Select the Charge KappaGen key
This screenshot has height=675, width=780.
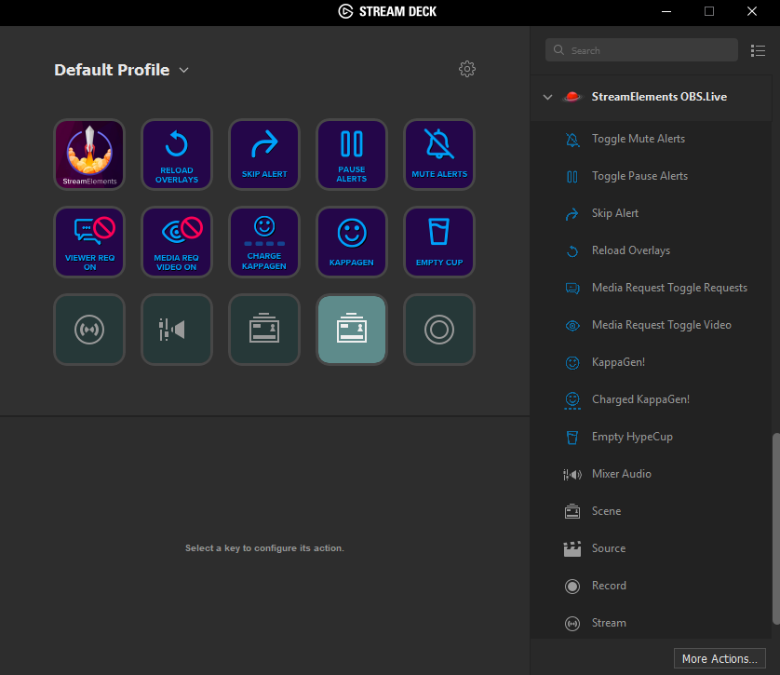coord(264,242)
